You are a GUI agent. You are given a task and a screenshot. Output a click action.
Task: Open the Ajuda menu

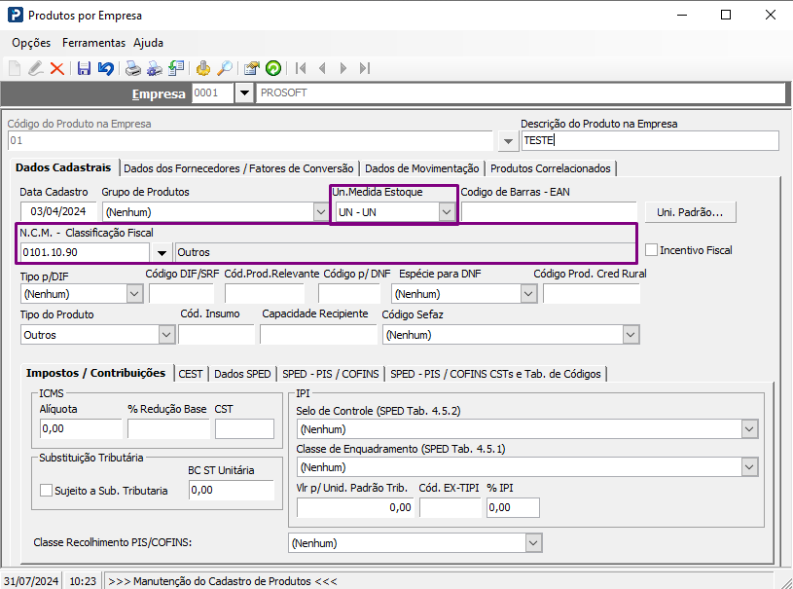[x=148, y=43]
